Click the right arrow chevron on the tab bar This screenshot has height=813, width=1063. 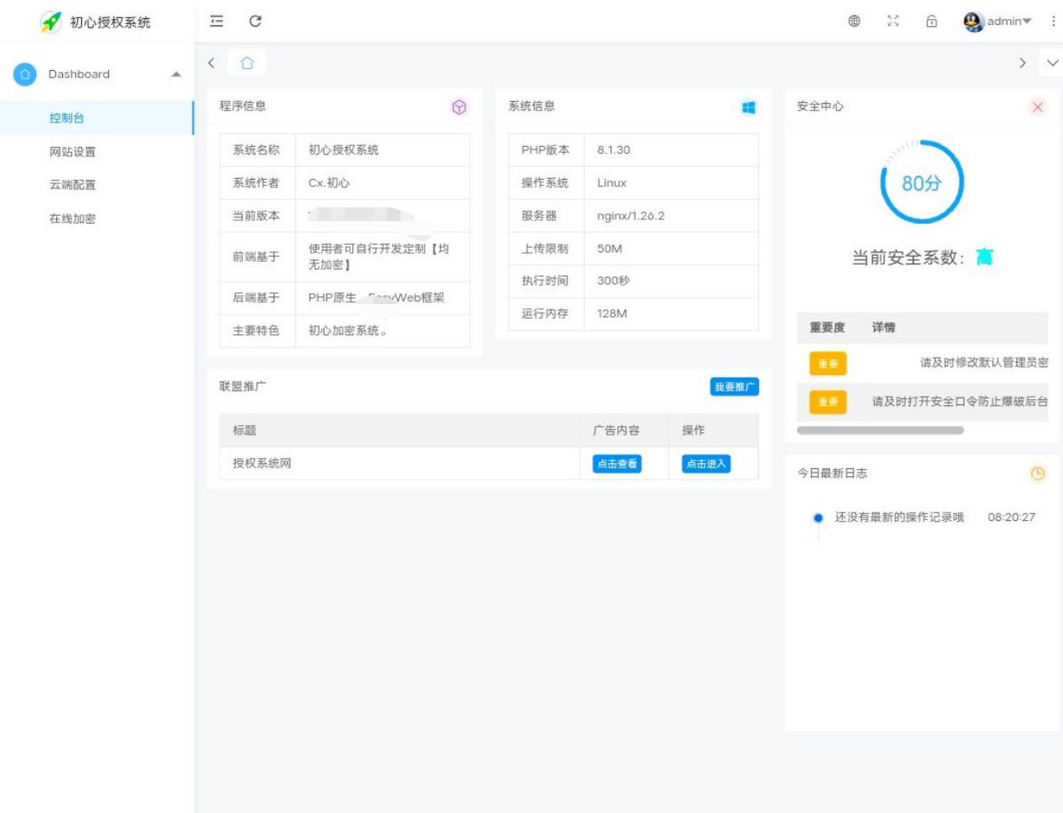[x=1022, y=62]
